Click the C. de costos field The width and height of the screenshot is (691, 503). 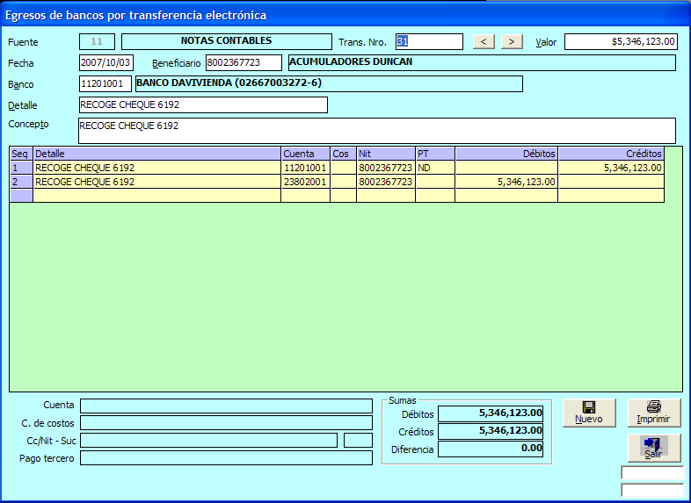(226, 423)
